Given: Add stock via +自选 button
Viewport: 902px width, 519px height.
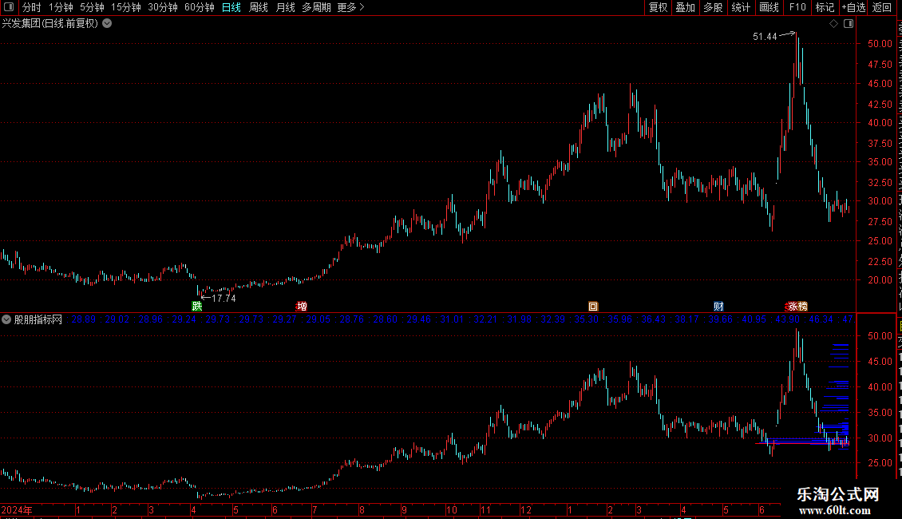Looking at the screenshot, I should (853, 7).
